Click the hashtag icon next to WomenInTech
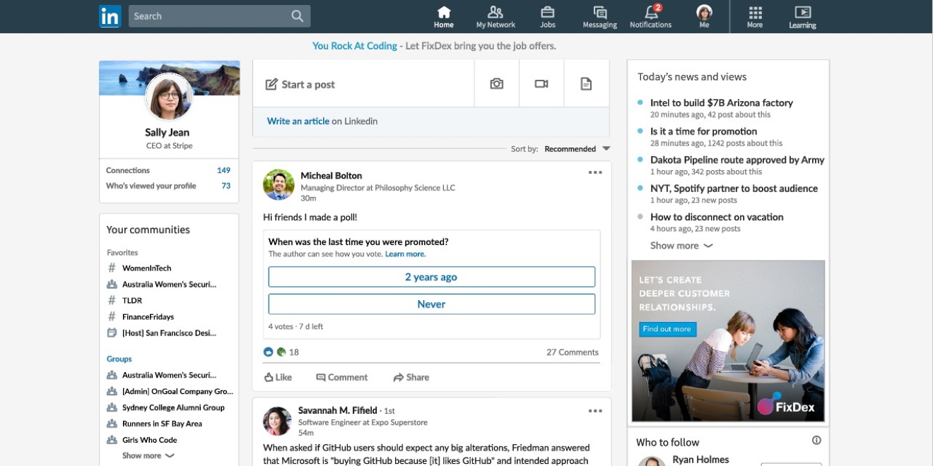 (112, 268)
